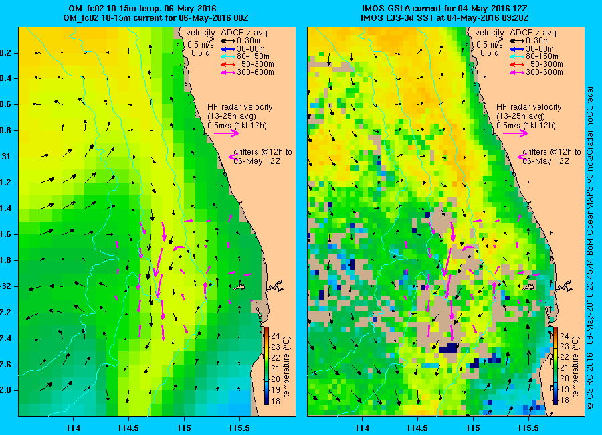Click the HF radar magenta arrow on right map

(x=516, y=133)
